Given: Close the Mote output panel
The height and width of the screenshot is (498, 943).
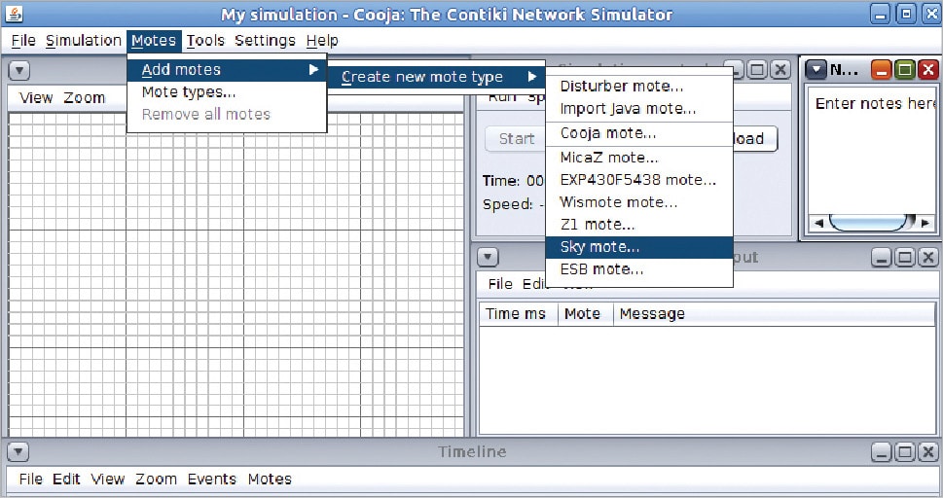Looking at the screenshot, I should pos(928,258).
